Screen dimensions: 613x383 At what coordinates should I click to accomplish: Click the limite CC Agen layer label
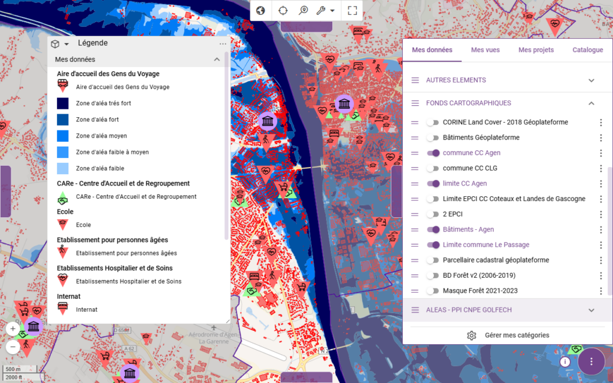[x=465, y=184]
